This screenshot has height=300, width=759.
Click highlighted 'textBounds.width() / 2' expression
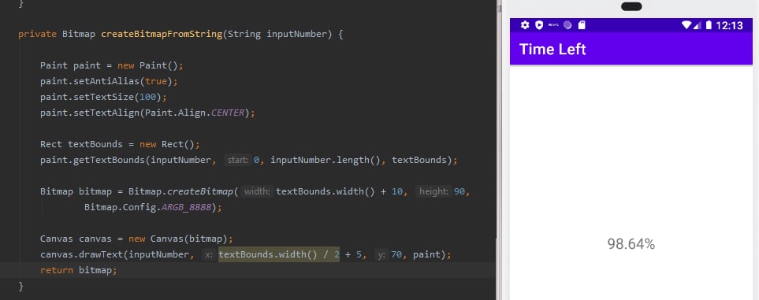point(279,254)
